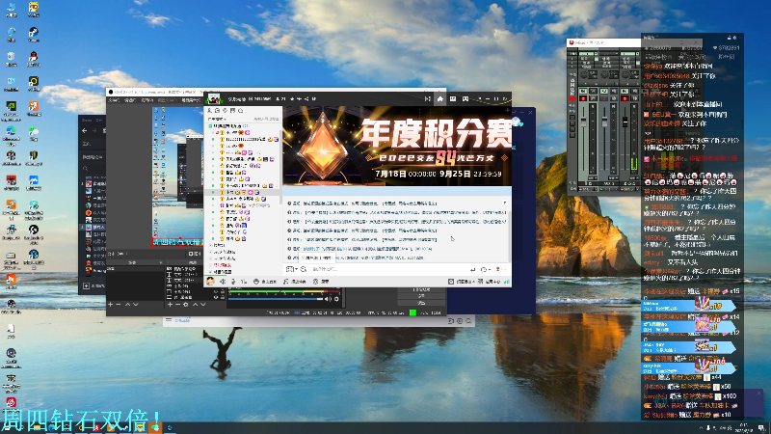This screenshot has width=771, height=434.
Task: Toggle lock on the last OBS source row
Action: pos(223,297)
